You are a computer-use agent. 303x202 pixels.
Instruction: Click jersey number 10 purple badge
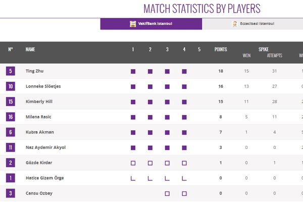[x=11, y=86]
